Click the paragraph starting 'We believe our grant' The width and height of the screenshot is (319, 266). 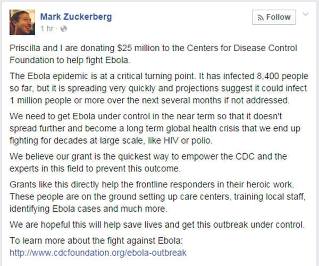(148, 163)
